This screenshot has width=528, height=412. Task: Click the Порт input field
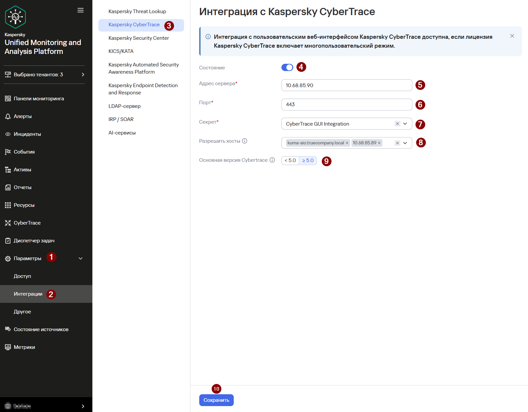pyautogui.click(x=347, y=105)
